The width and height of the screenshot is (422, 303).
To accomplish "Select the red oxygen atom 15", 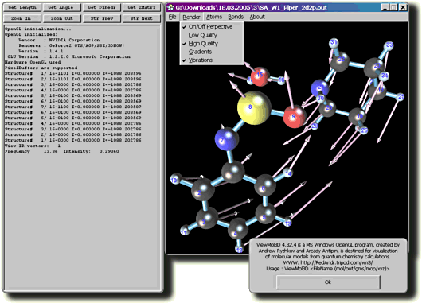I will pyautogui.click(x=260, y=76).
